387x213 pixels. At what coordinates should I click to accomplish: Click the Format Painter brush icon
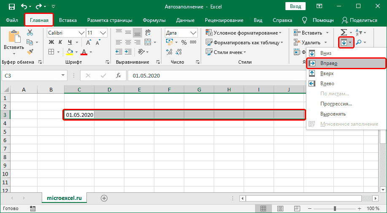pos(30,51)
